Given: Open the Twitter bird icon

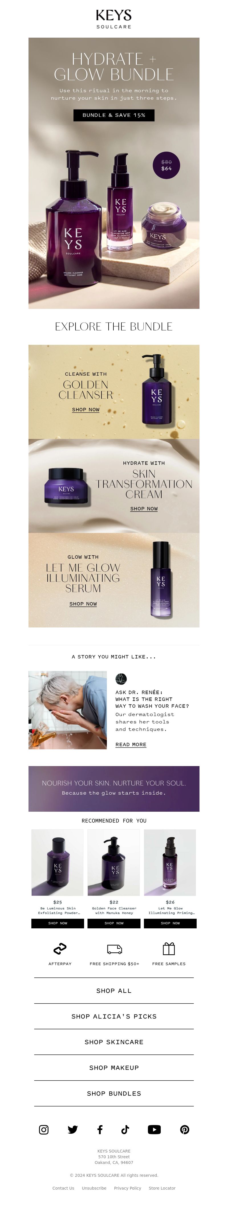Looking at the screenshot, I should pyautogui.click(x=72, y=1130).
